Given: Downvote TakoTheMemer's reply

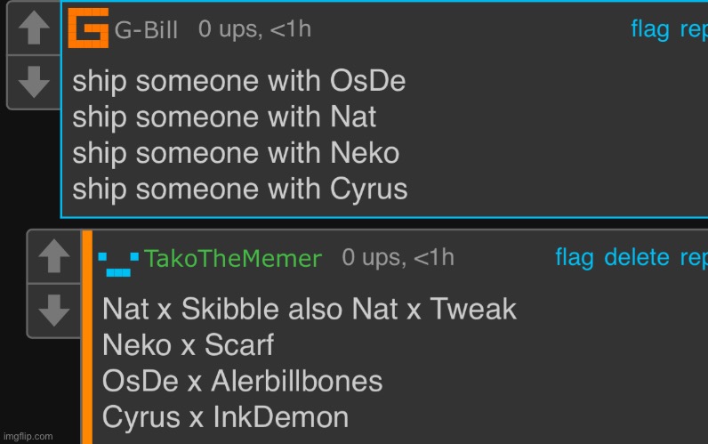Looking at the screenshot, I should click(53, 311).
